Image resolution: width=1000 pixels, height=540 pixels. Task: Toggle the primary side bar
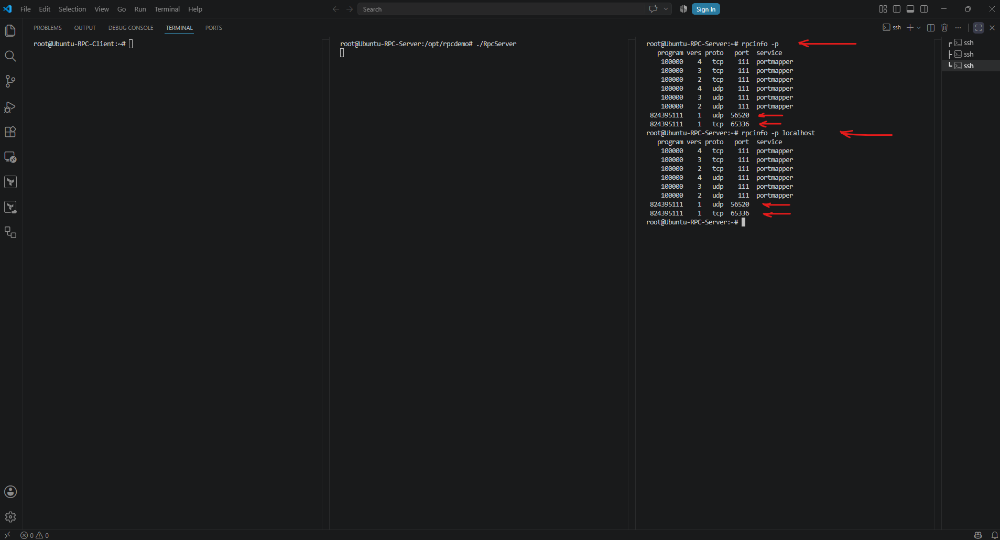pyautogui.click(x=897, y=9)
